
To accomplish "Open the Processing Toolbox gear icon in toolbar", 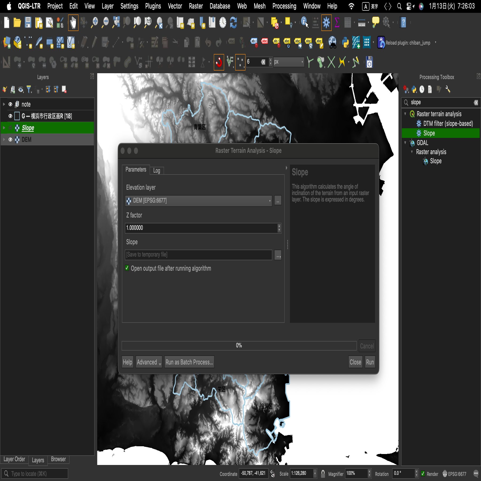I will (x=326, y=22).
